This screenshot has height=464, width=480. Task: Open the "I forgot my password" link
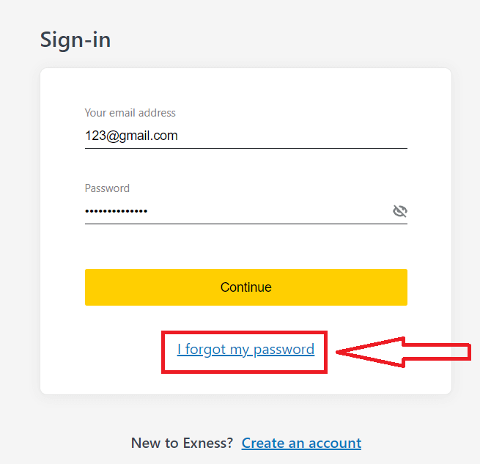245,350
